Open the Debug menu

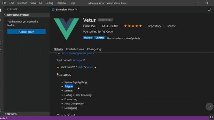tap(49, 3)
